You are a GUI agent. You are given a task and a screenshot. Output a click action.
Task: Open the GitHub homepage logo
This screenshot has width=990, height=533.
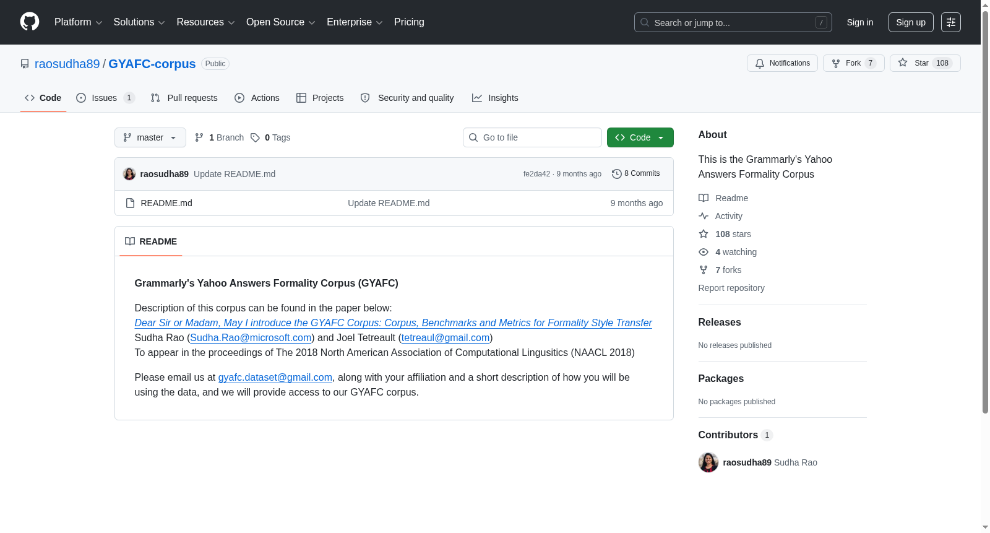(30, 22)
